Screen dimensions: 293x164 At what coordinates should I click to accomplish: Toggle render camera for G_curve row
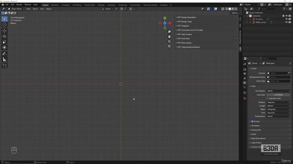click(x=290, y=19)
